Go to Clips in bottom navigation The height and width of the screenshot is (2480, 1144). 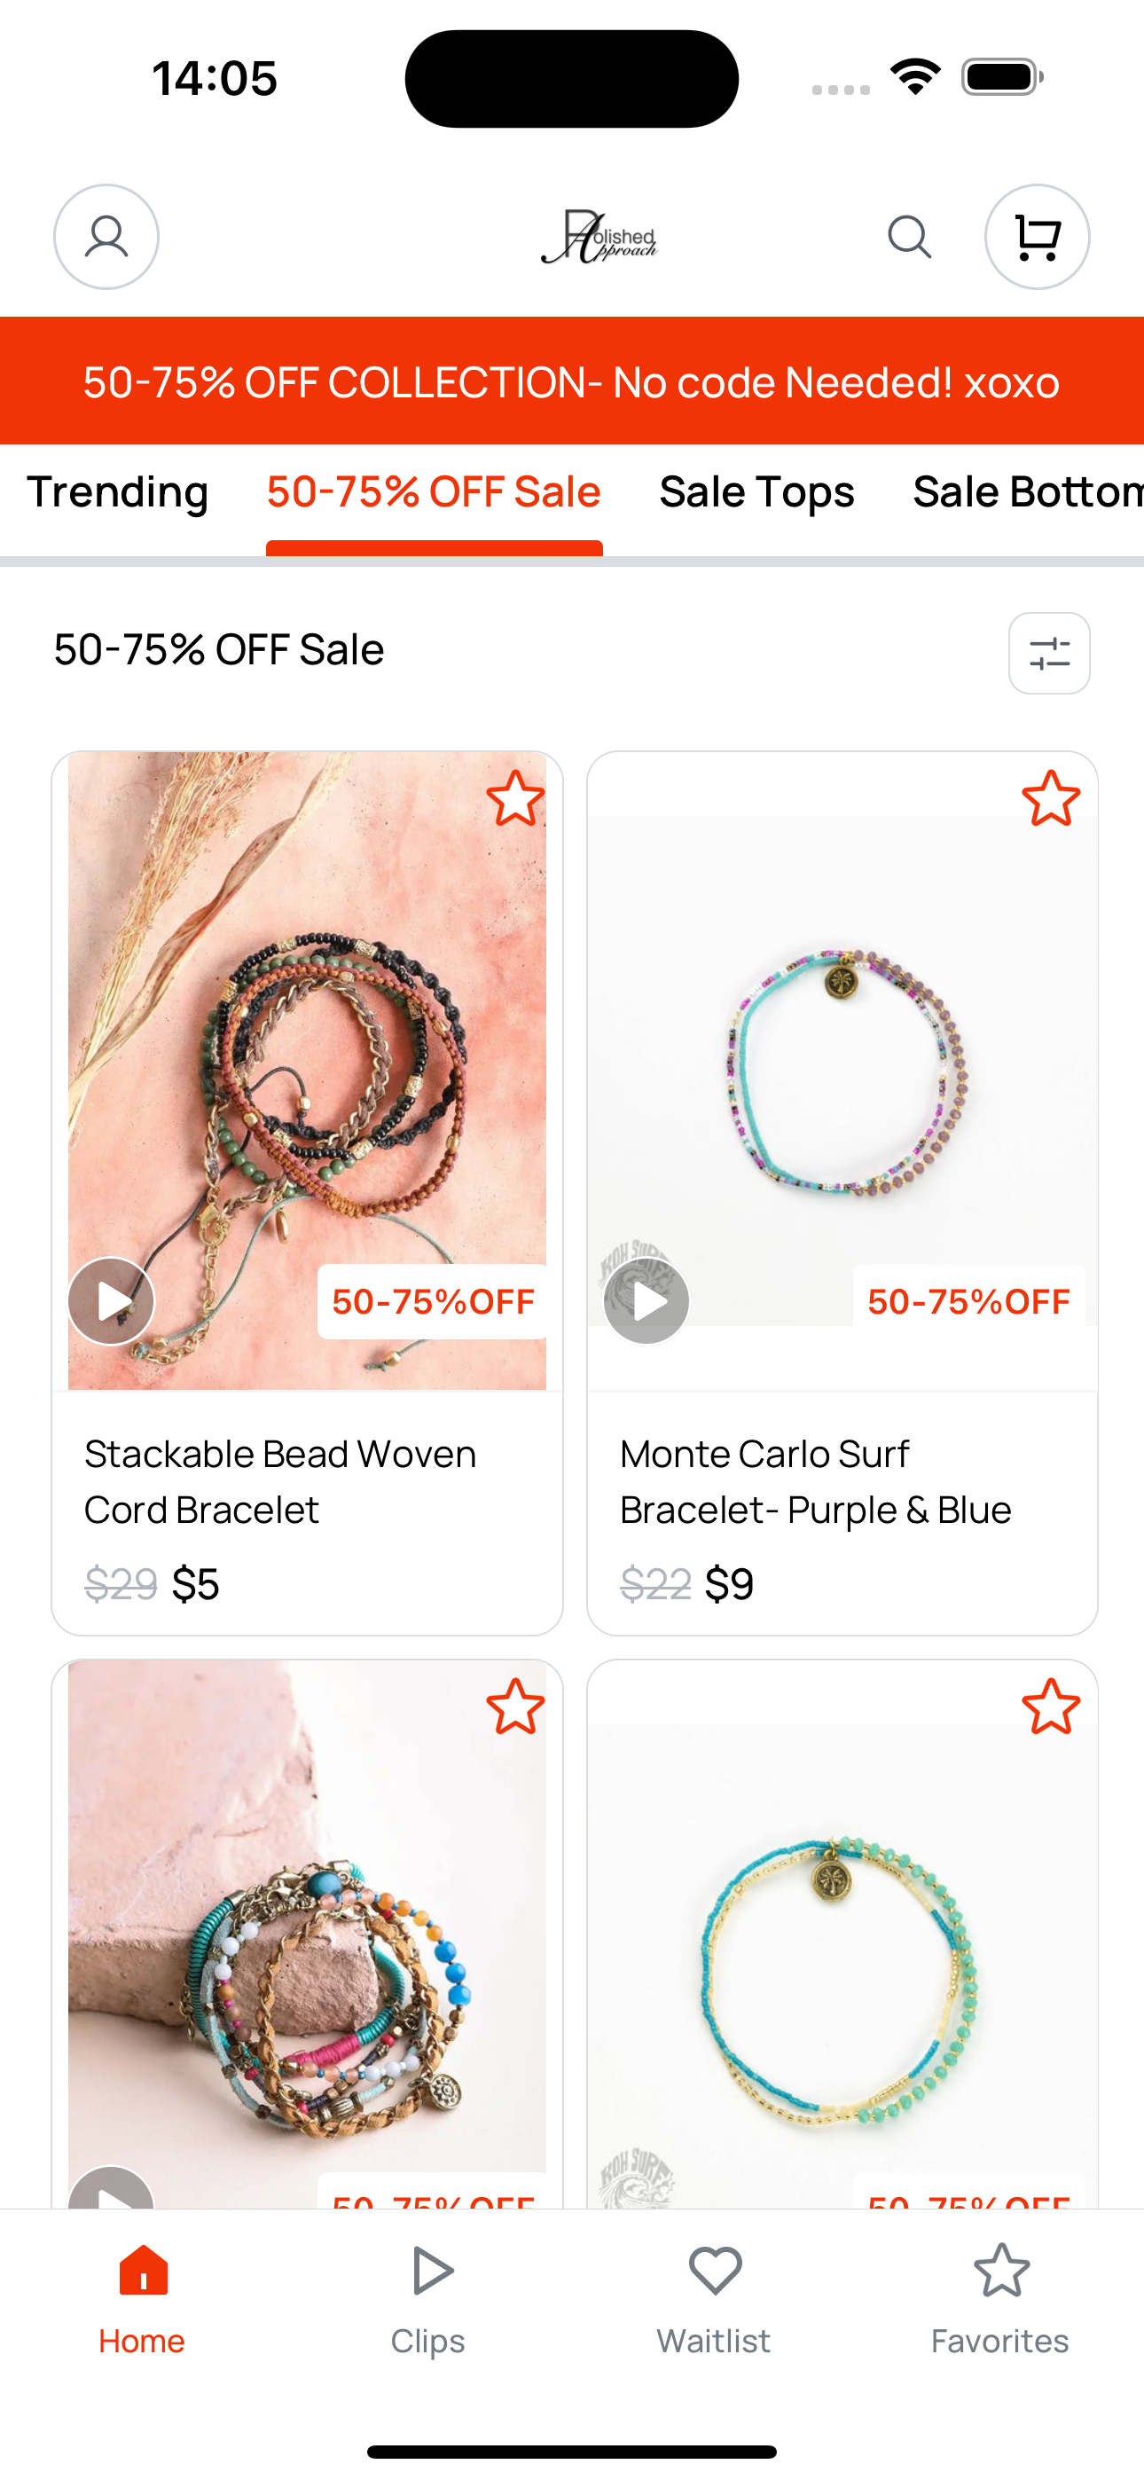[x=428, y=2302]
